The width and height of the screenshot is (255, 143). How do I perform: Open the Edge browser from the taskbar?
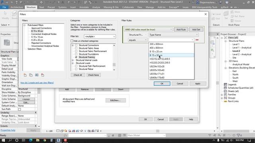[31, 140]
